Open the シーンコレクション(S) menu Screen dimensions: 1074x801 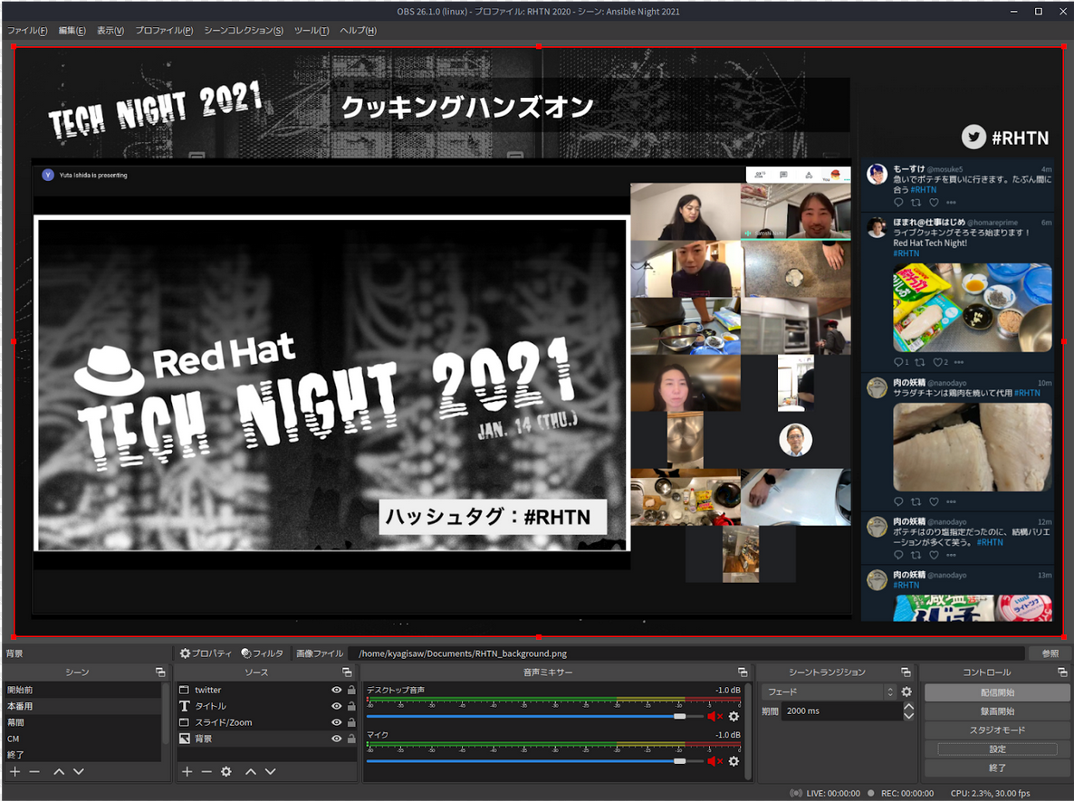tap(244, 30)
